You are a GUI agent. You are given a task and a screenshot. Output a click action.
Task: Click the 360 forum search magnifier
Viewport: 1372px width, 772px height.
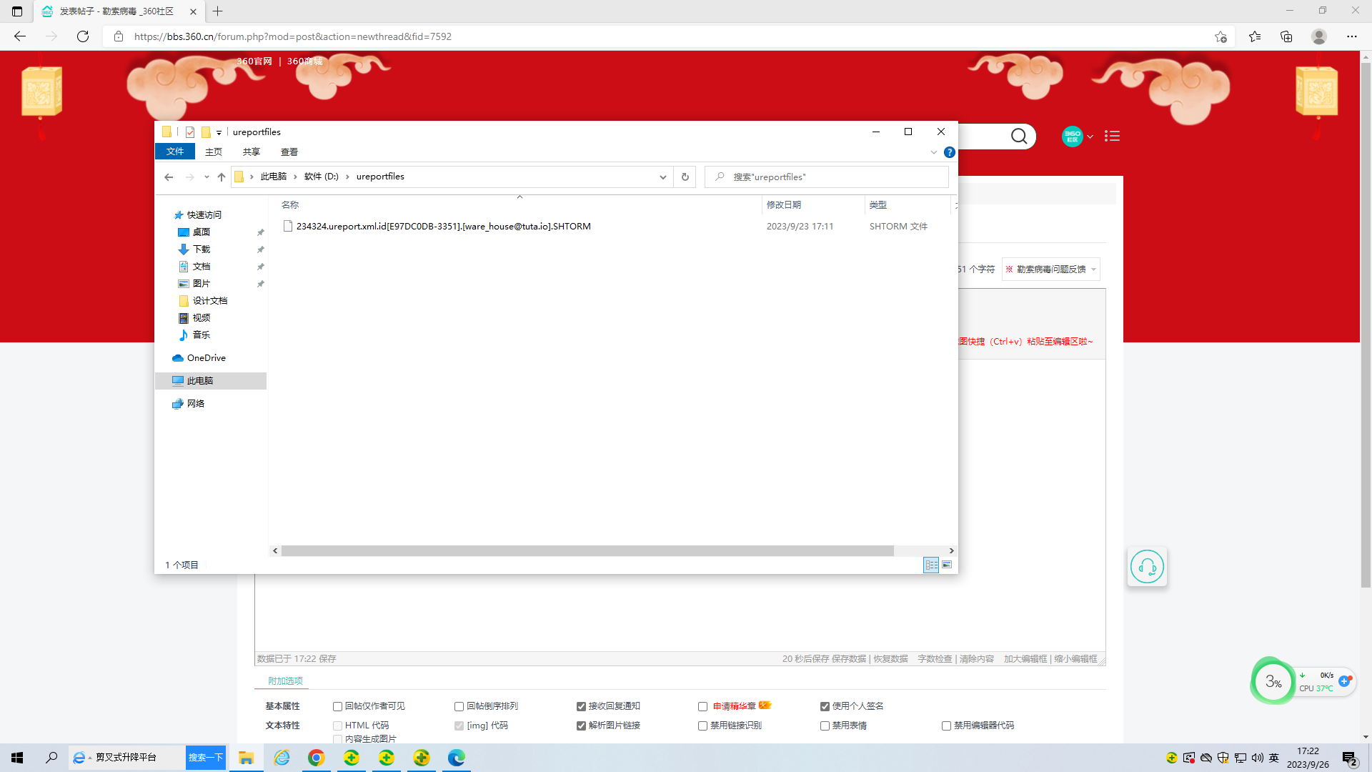coord(1019,136)
